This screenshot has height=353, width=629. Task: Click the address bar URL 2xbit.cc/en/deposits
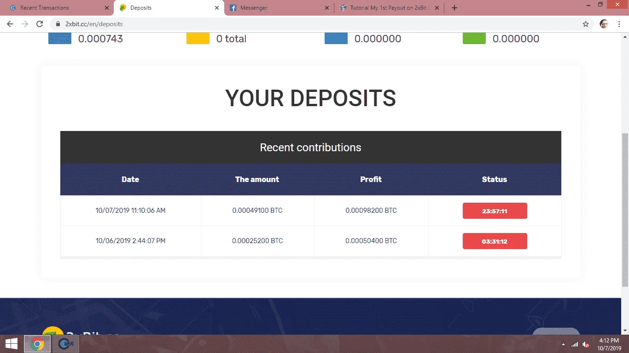[x=94, y=24]
